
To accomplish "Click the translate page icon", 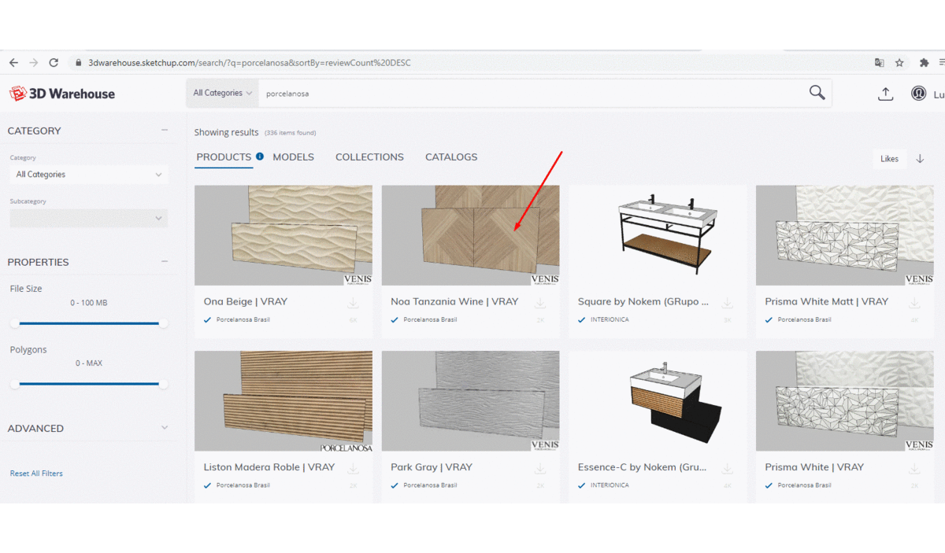I will tap(880, 63).
